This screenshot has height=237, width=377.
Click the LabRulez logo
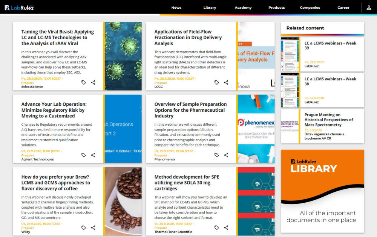(19, 8)
